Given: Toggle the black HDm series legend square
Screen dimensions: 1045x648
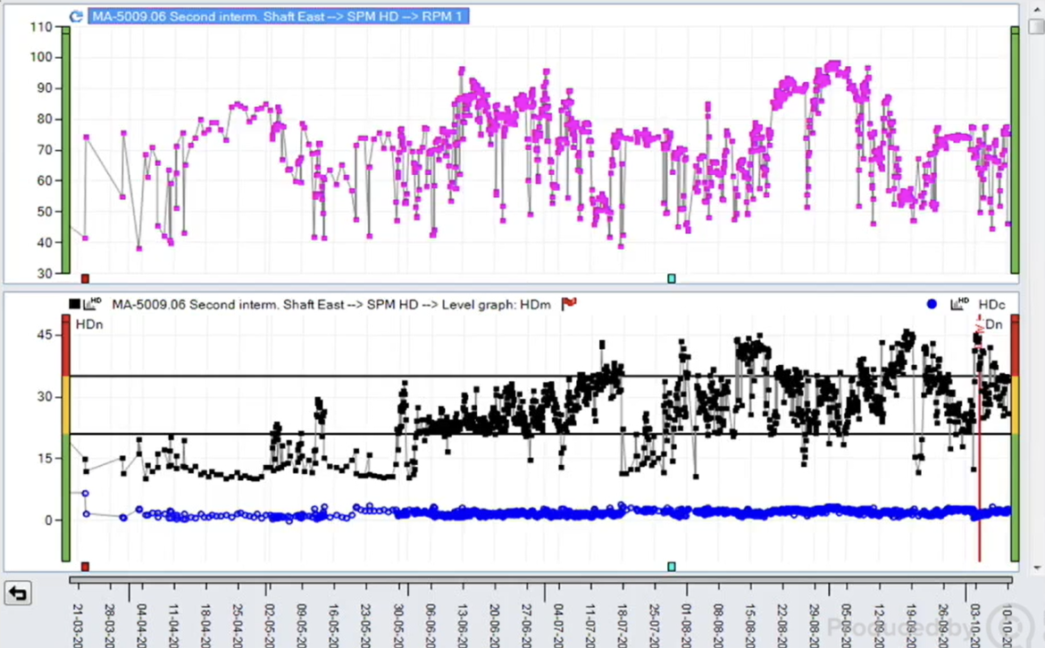Looking at the screenshot, I should pyautogui.click(x=75, y=304).
